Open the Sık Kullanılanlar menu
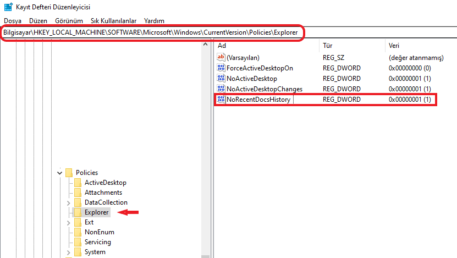Viewport: 457px width, 258px height. click(113, 20)
